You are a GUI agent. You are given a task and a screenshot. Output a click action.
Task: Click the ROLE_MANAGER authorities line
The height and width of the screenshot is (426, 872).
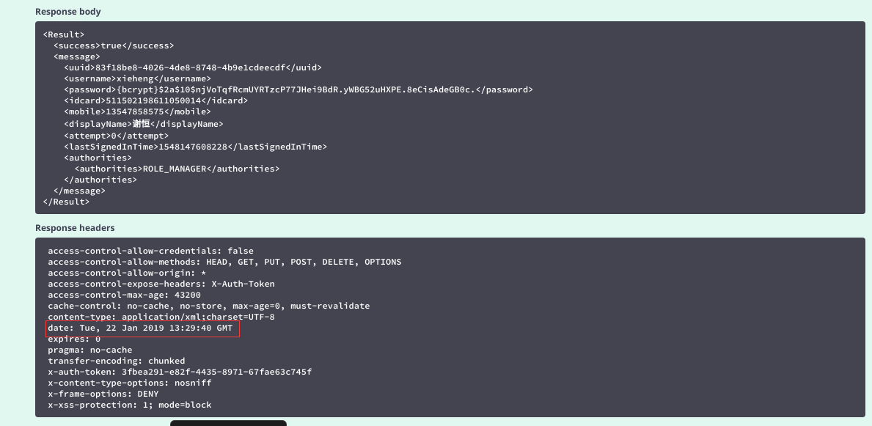point(177,169)
